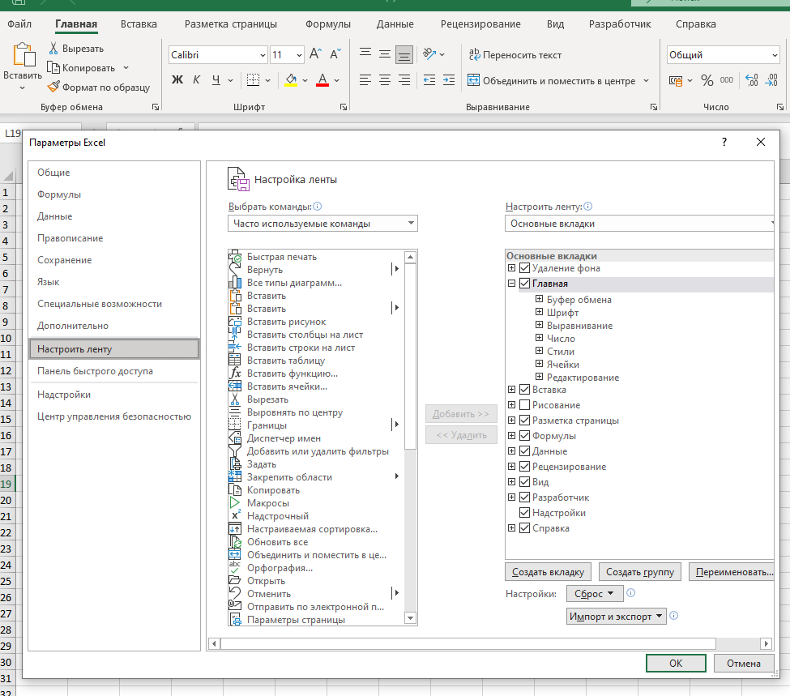This screenshot has height=696, width=790.
Task: Align text to middle of cell
Action: 384,53
